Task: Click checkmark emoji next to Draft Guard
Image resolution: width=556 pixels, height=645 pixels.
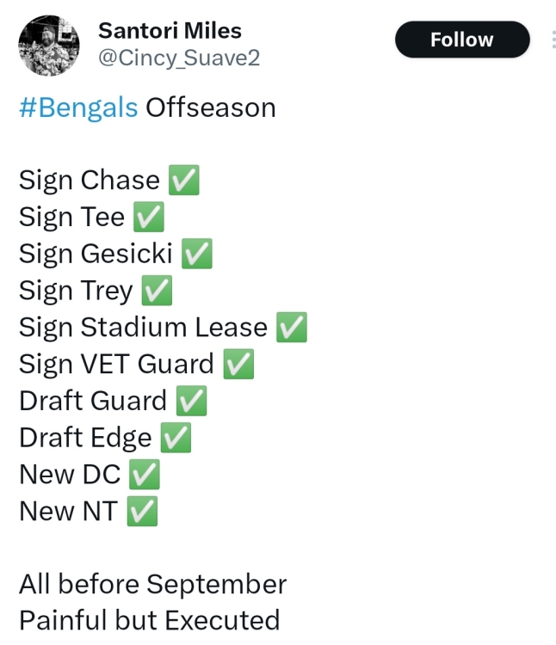Action: pos(191,401)
